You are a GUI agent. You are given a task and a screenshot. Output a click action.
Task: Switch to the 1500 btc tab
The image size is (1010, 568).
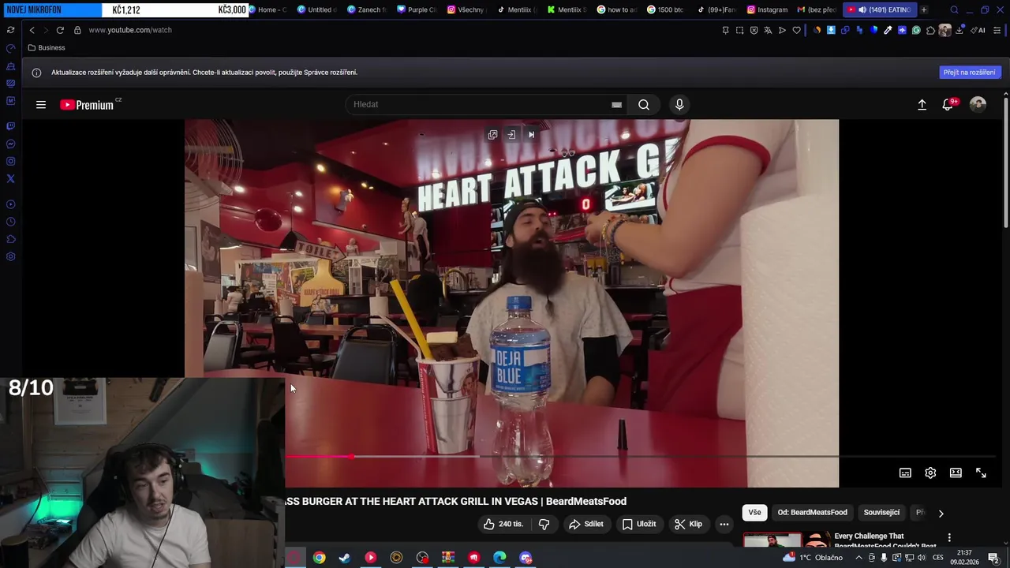click(x=668, y=9)
